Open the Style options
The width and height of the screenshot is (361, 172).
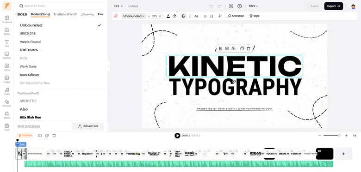tap(255, 16)
